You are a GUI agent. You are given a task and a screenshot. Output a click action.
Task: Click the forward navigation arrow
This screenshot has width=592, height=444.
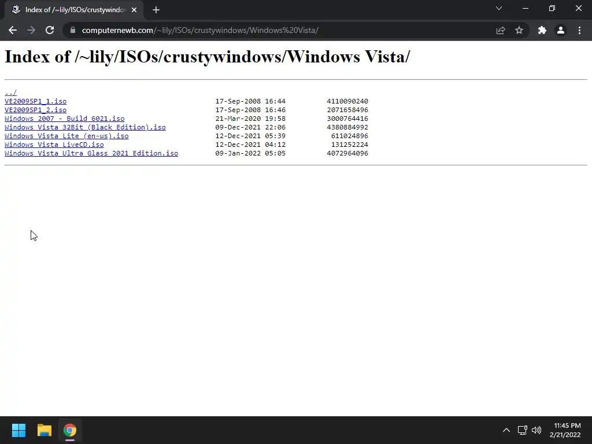pos(31,30)
